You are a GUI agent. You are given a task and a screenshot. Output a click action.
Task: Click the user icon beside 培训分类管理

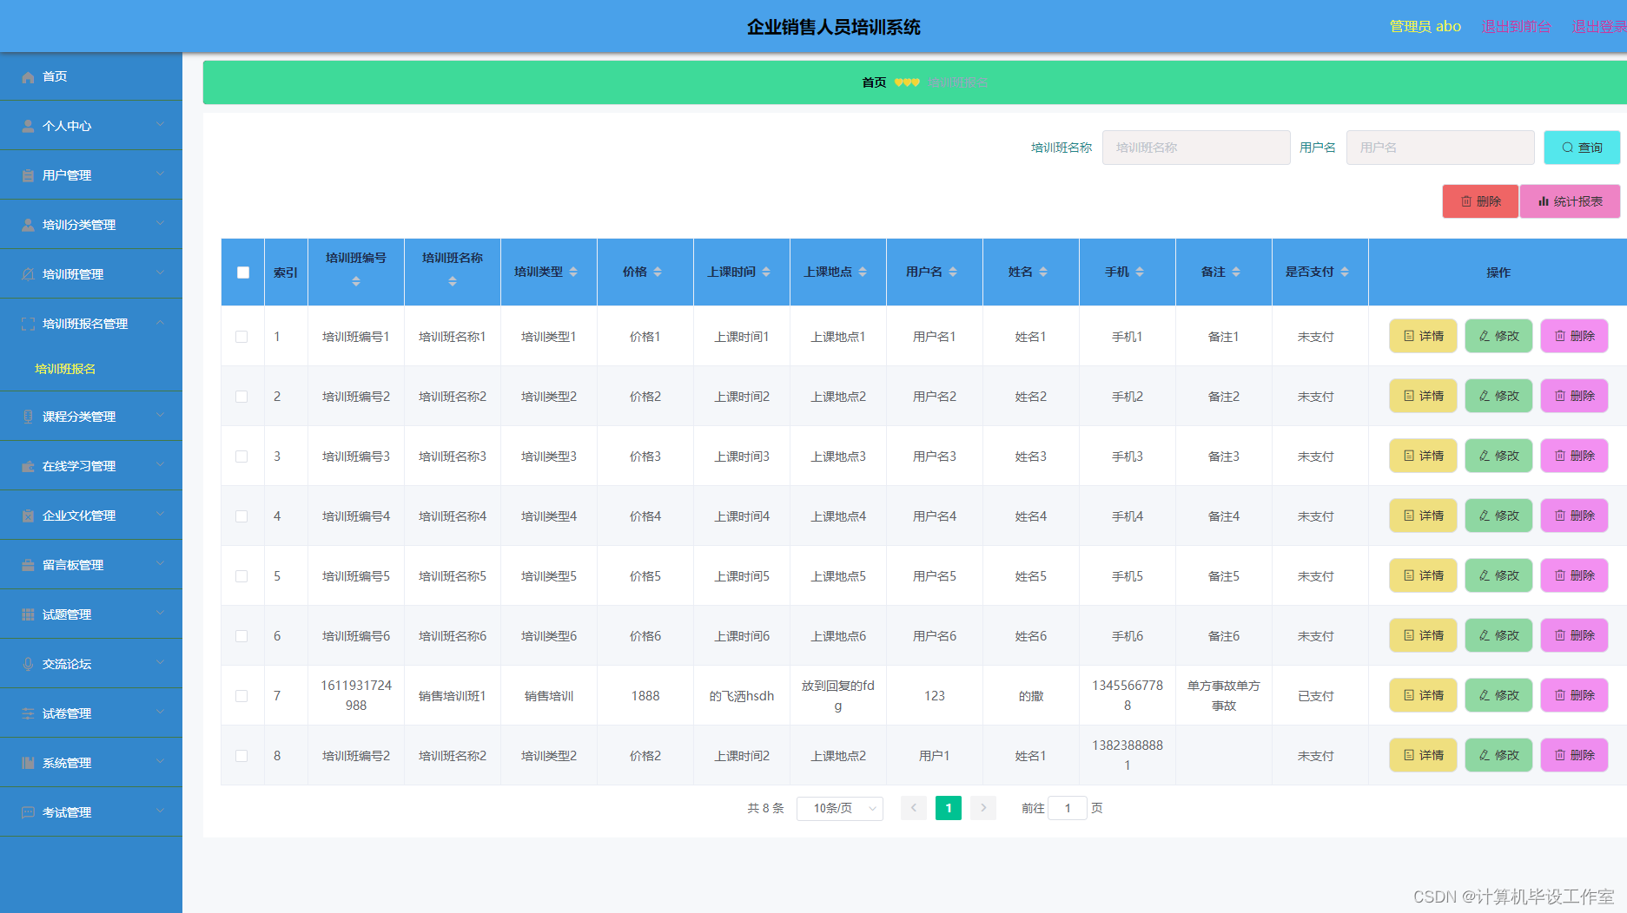[28, 225]
